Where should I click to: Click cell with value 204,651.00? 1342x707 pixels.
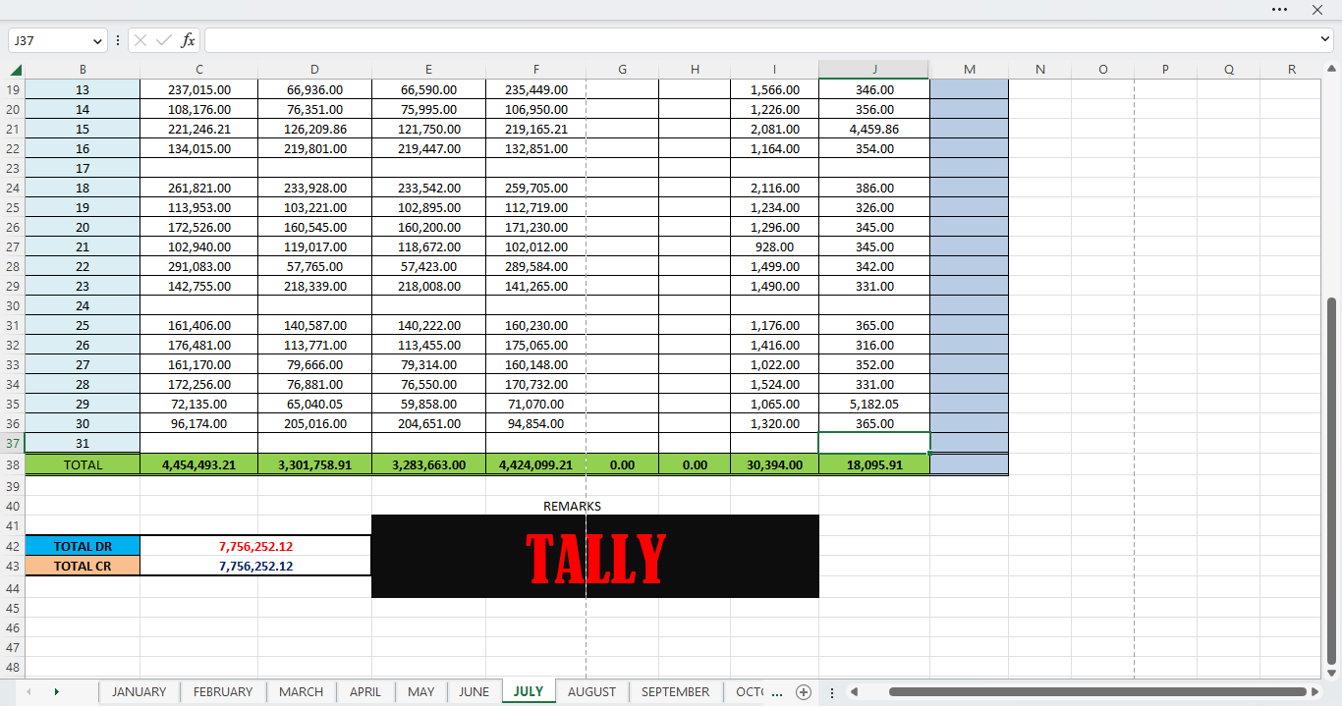428,423
